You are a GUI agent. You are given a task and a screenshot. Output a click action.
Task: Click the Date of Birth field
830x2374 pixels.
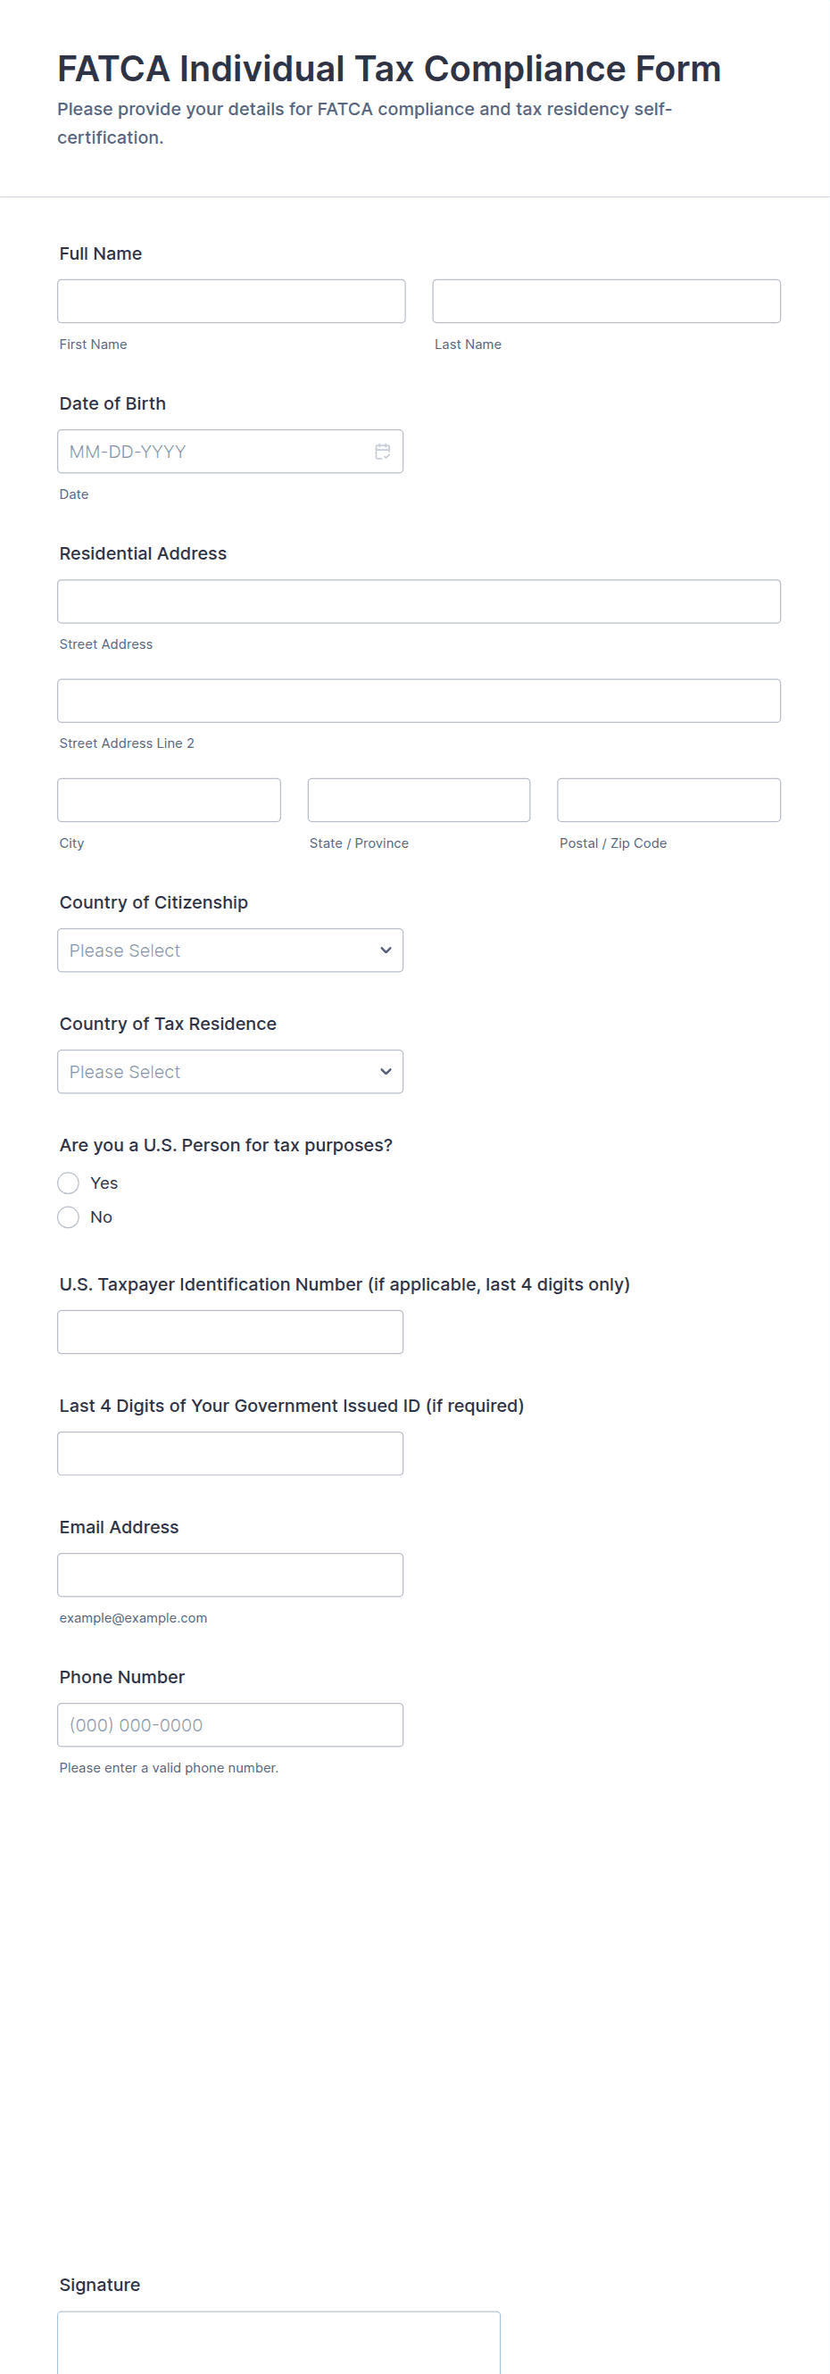click(217, 452)
